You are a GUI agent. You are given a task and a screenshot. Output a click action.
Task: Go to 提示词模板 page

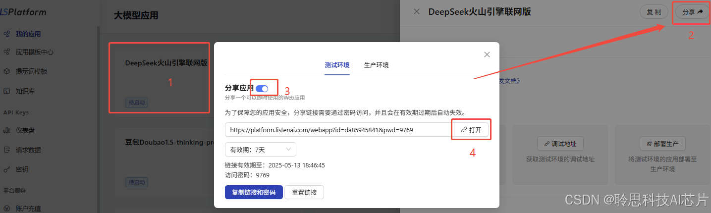(32, 71)
